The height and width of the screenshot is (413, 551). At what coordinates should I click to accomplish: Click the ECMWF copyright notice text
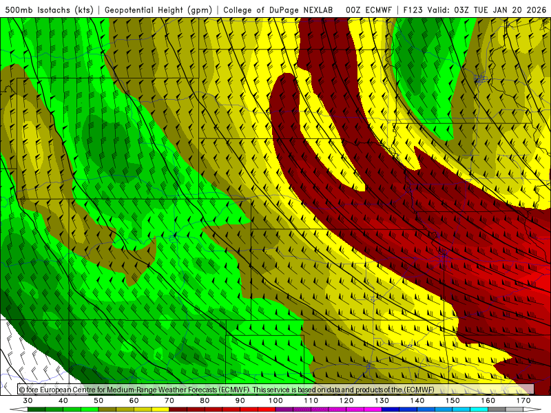click(227, 390)
